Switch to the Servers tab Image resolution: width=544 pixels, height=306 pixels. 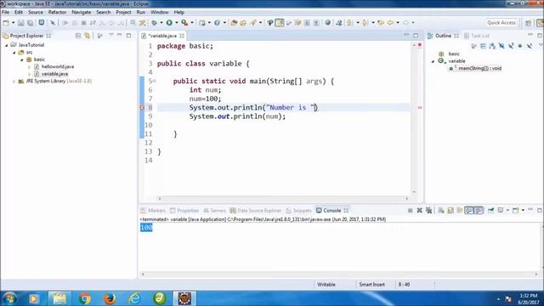[x=214, y=211]
